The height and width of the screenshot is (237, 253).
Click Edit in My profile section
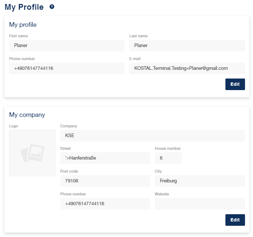pyautogui.click(x=235, y=84)
